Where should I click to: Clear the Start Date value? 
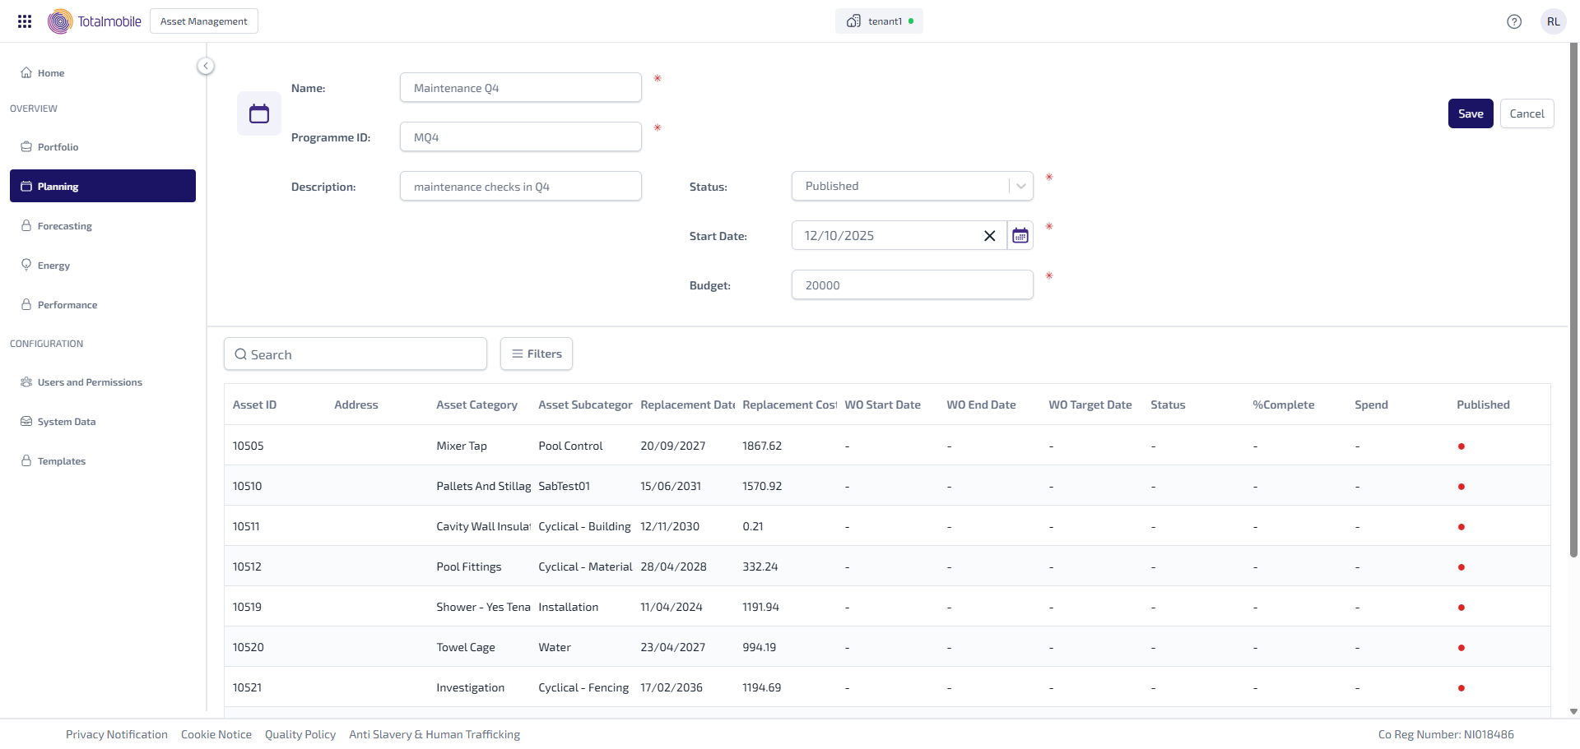[x=989, y=236]
